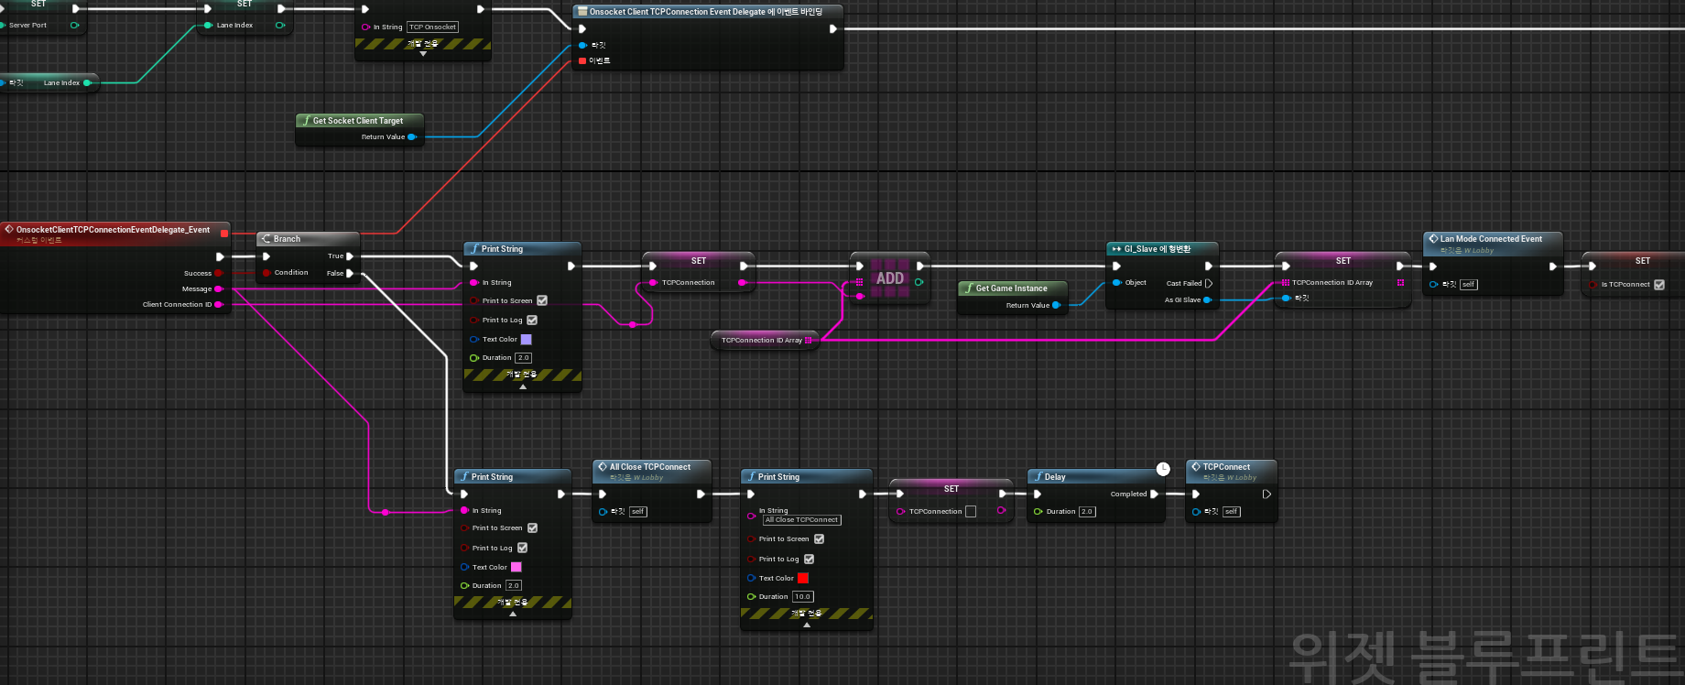Toggle Print to Log on pink-colored Print String
Screen dimensions: 1685x685
(x=522, y=548)
